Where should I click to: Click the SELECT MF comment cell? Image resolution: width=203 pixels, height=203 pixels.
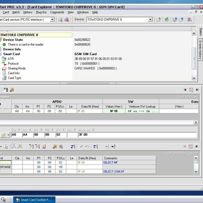[x=129, y=162]
